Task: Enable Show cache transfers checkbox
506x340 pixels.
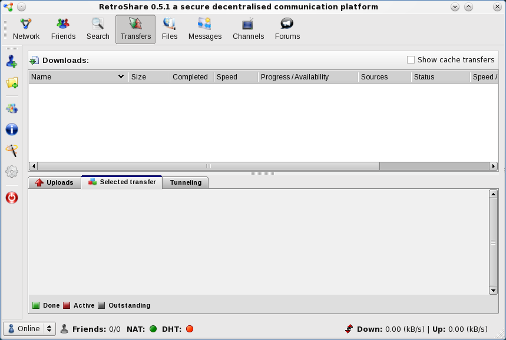Action: pyautogui.click(x=411, y=60)
